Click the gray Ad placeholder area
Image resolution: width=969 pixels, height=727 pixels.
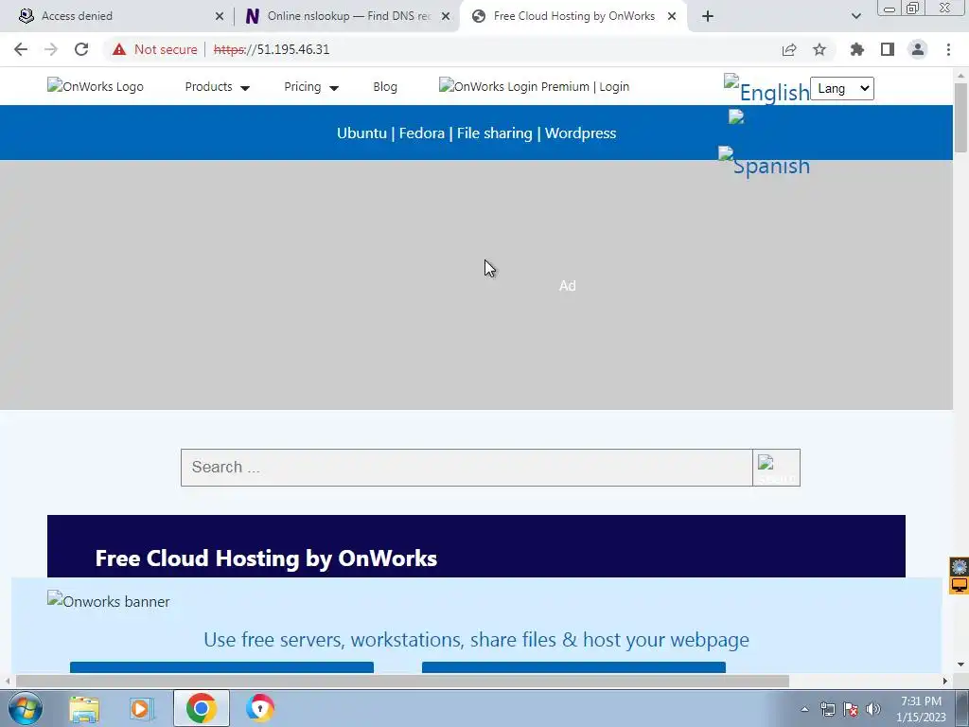tap(477, 285)
